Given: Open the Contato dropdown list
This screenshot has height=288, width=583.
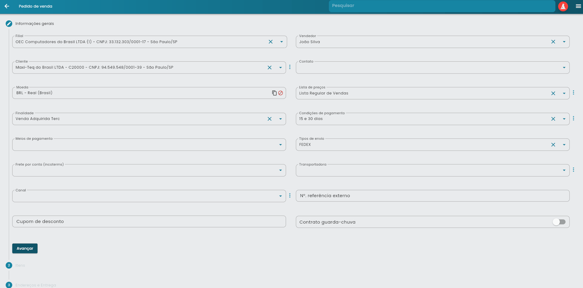Looking at the screenshot, I should tap(564, 67).
